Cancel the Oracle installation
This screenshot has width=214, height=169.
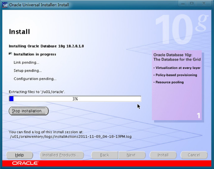tap(194, 155)
